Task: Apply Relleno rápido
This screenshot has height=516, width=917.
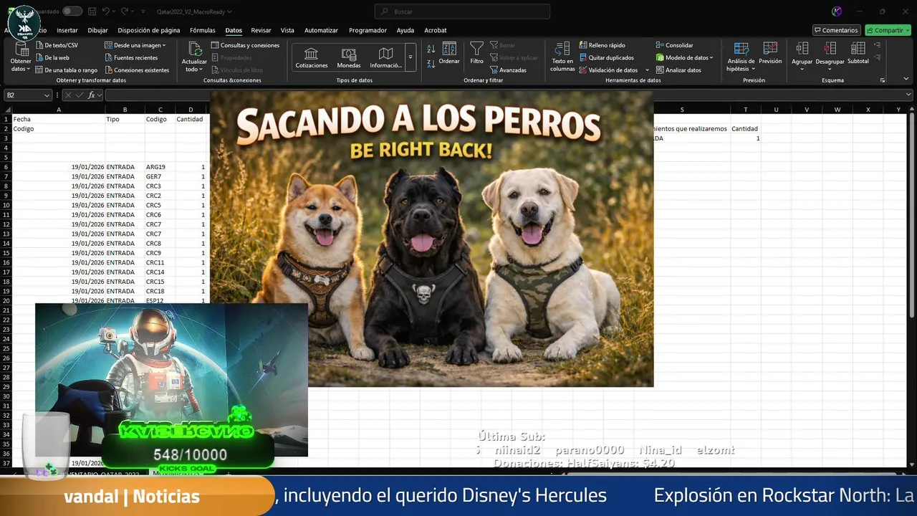Action: click(x=602, y=45)
